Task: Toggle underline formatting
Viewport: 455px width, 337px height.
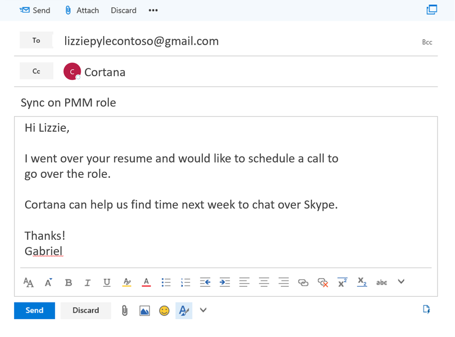Action: coord(106,282)
